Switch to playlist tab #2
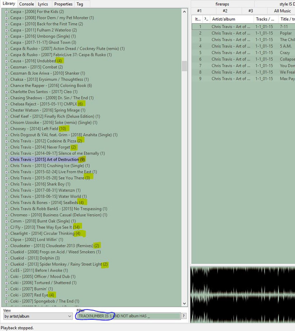Image resolution: width=295 pixels, height=331 pixels. (x=225, y=11)
